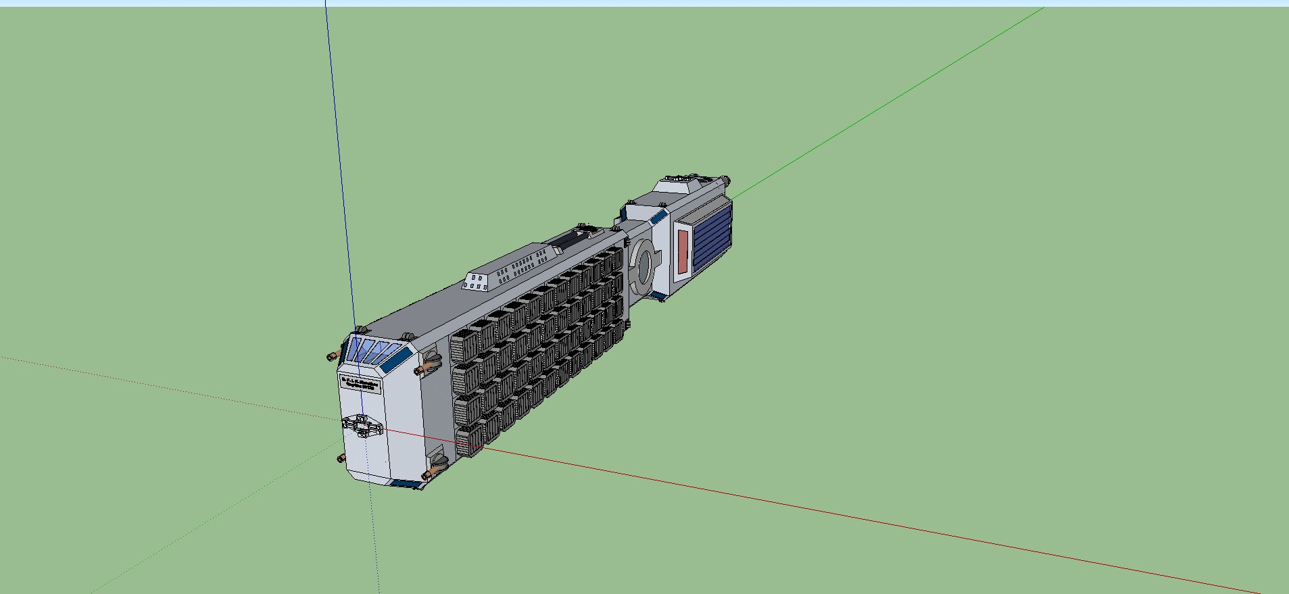Click the upper left thruster nozzle at the front

coord(332,355)
